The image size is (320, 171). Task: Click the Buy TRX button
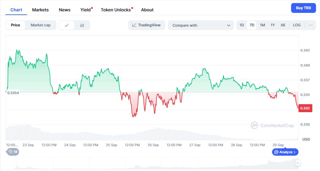click(303, 8)
